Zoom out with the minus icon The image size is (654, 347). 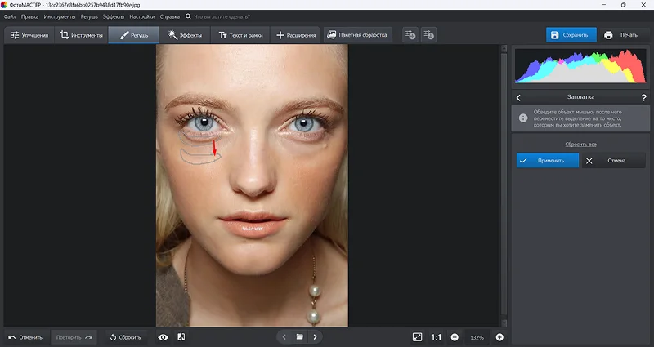tap(455, 337)
